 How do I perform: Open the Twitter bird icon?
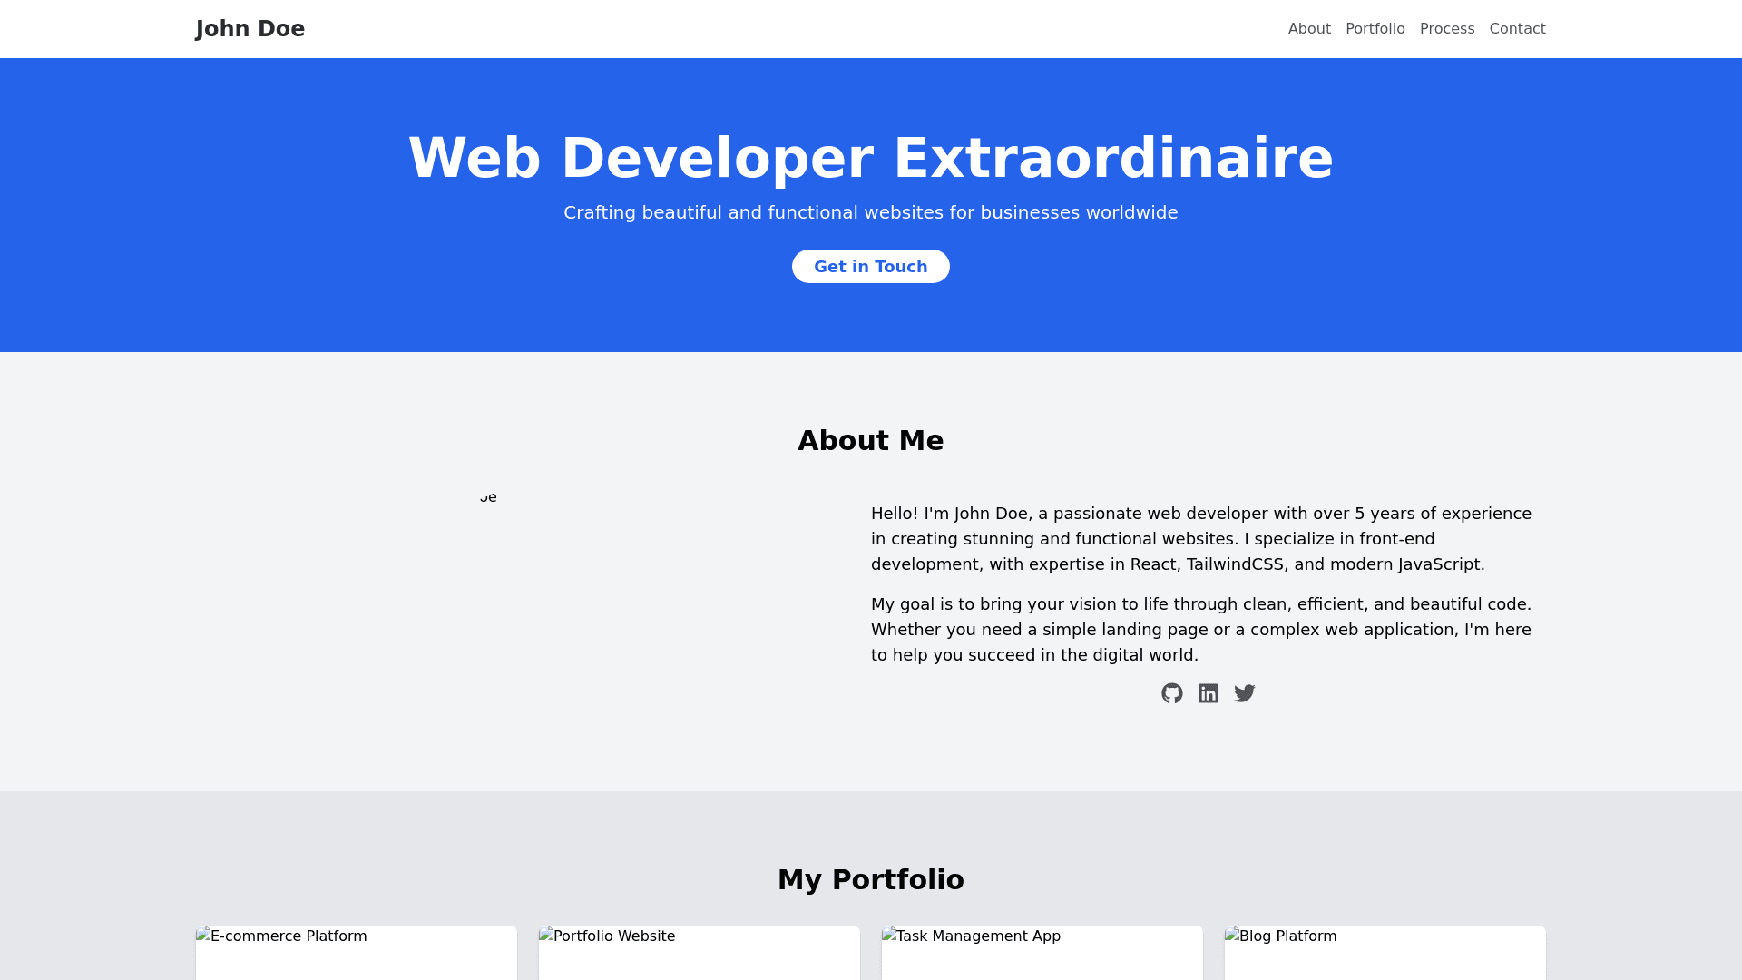click(x=1245, y=693)
